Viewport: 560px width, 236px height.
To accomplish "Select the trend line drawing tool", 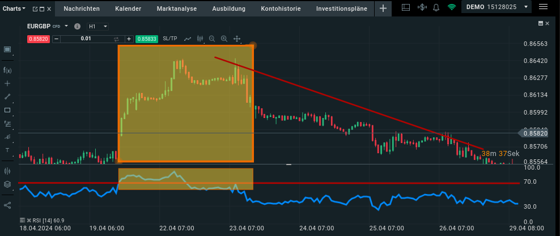I will pos(7,96).
